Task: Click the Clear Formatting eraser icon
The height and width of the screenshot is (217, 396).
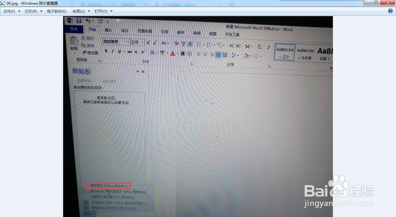Action: pos(177,43)
